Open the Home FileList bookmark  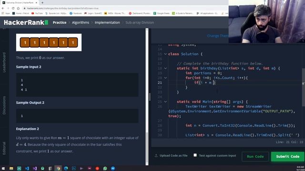point(20,13)
